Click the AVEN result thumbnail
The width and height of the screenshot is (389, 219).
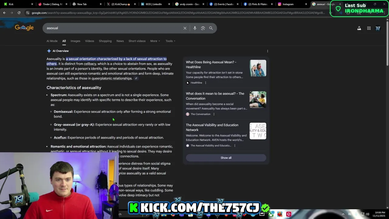coord(258,131)
